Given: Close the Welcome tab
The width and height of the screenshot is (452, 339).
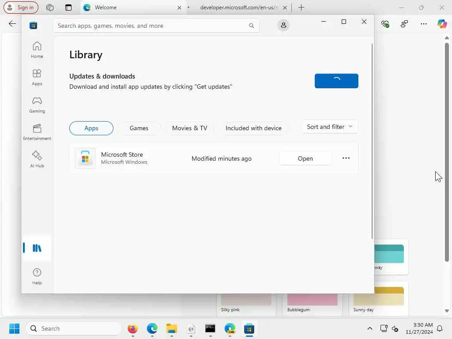Looking at the screenshot, I should [179, 8].
